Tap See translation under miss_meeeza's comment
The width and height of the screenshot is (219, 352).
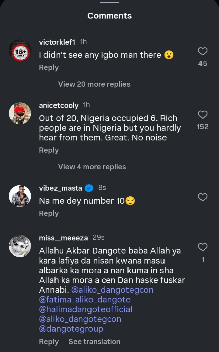click(x=94, y=342)
